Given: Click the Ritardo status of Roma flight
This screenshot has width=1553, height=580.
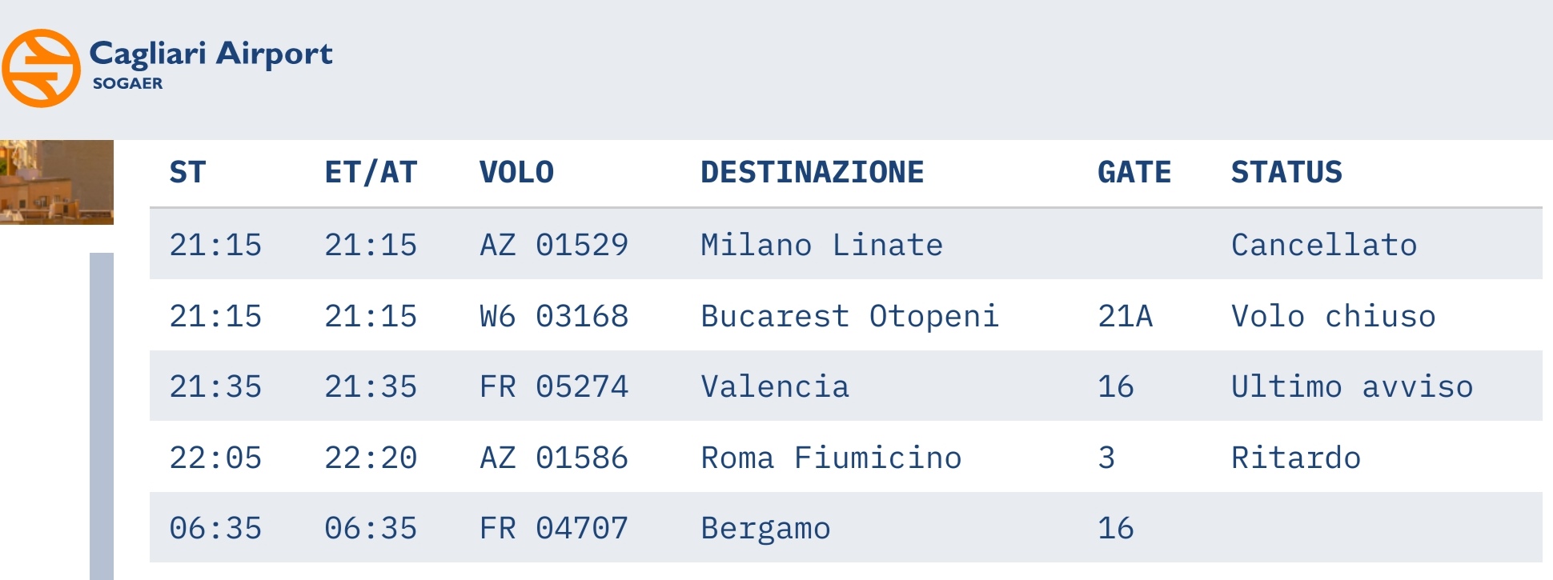Looking at the screenshot, I should point(1296,458).
